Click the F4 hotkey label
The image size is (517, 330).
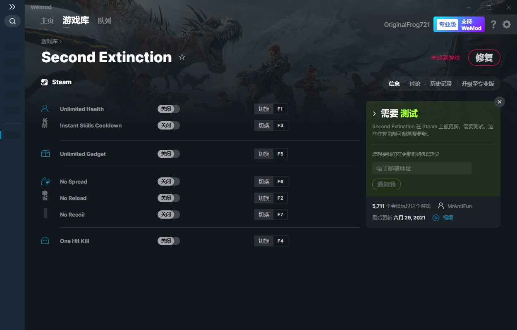point(280,241)
